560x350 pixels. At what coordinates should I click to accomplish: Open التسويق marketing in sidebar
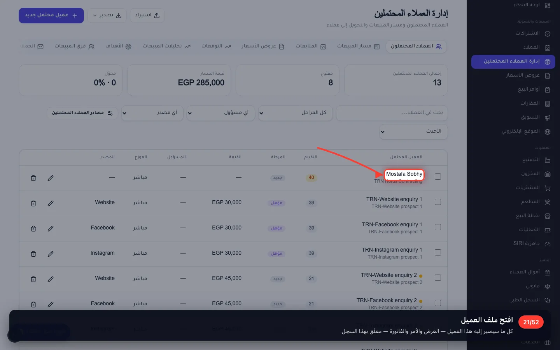513,117
